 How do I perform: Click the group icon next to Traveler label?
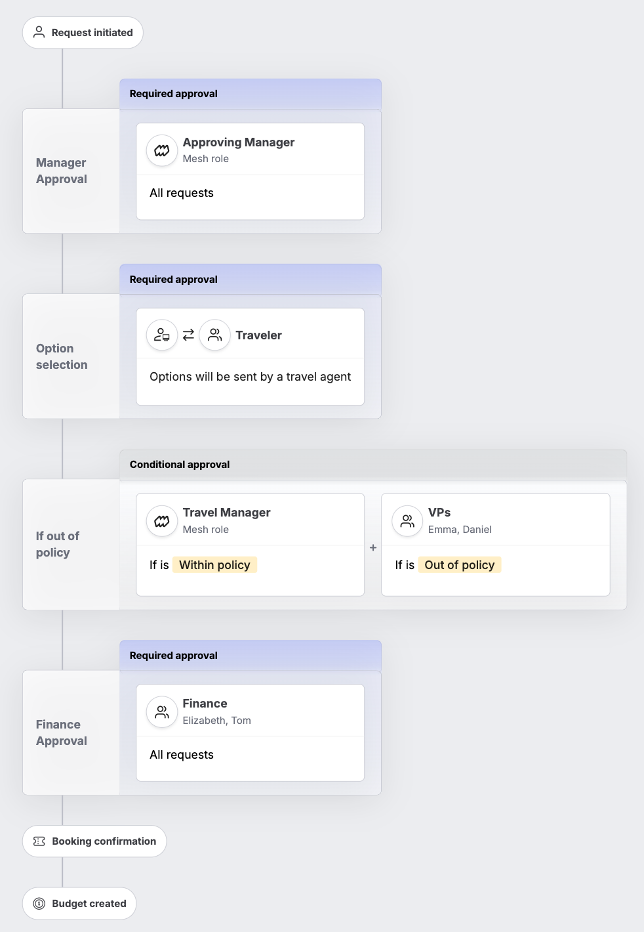(x=214, y=335)
